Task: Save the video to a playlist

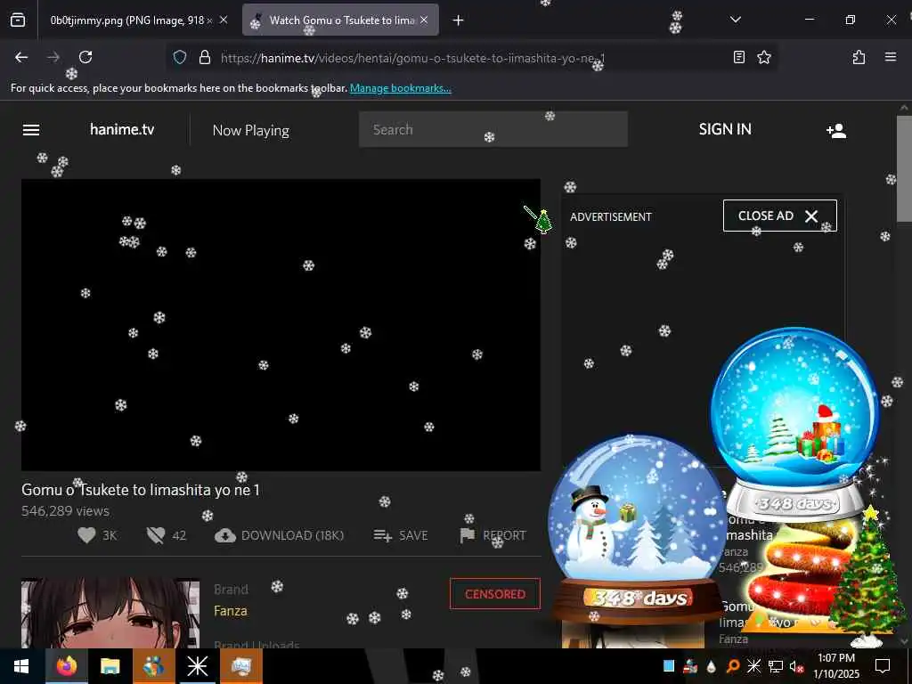Action: point(401,535)
